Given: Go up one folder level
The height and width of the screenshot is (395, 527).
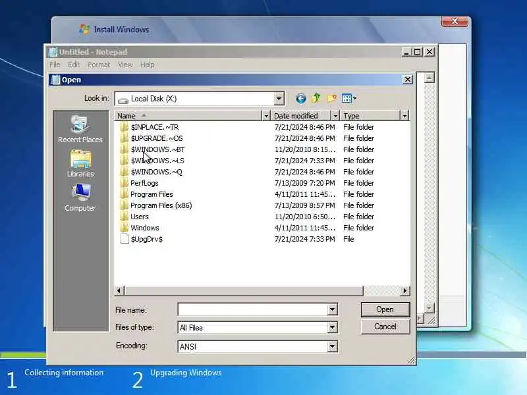Looking at the screenshot, I should pos(316,98).
